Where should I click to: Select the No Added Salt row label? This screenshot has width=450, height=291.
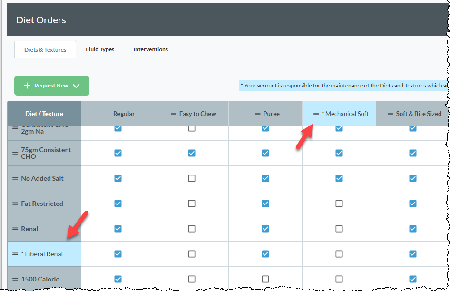coord(42,178)
